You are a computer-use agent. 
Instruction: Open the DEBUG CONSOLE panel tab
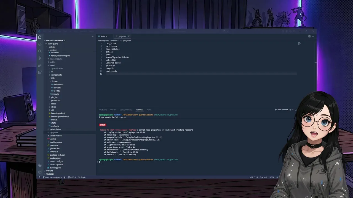[126, 110]
